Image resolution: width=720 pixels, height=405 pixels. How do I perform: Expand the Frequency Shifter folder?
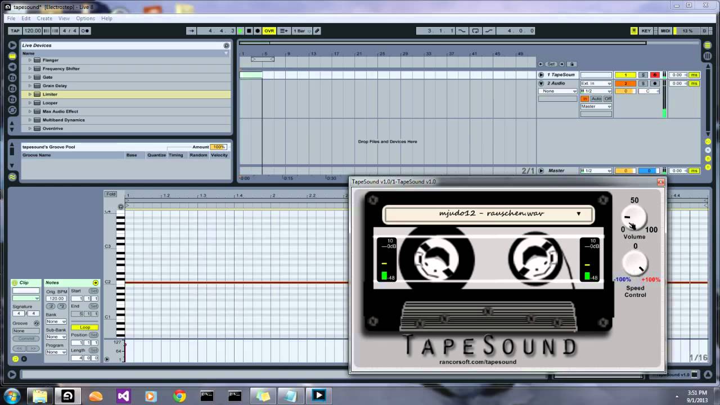pos(30,69)
